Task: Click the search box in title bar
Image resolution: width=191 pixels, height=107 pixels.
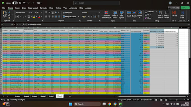Action: pos(96,3)
